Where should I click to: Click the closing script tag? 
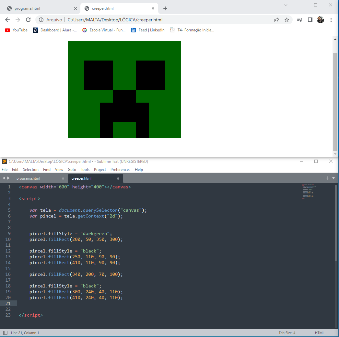[x=31, y=315]
